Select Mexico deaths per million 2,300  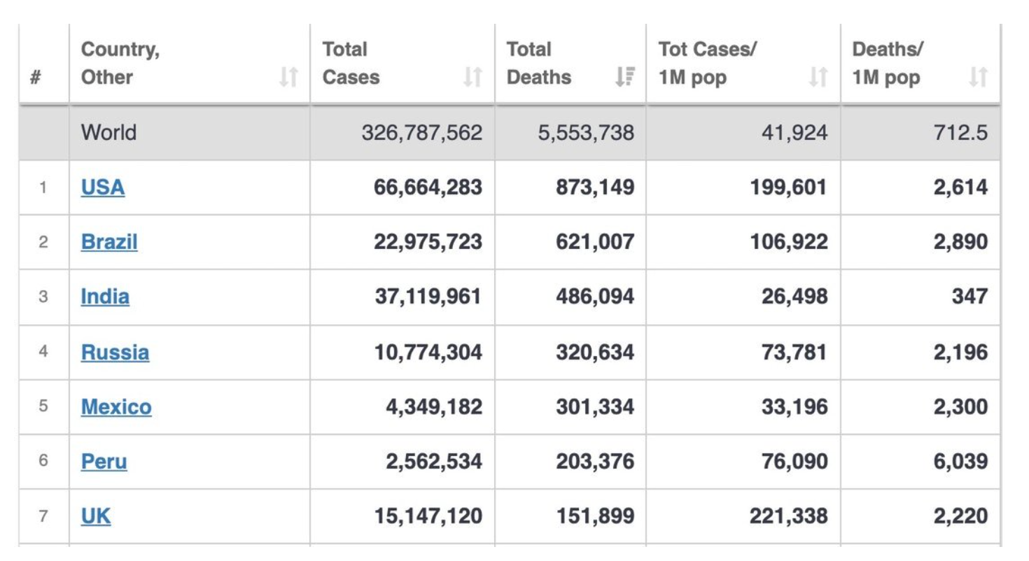pos(960,406)
